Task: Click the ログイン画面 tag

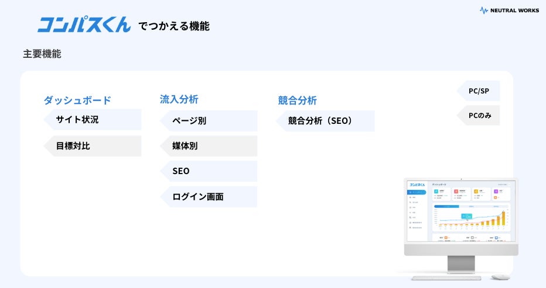Action: (209, 197)
